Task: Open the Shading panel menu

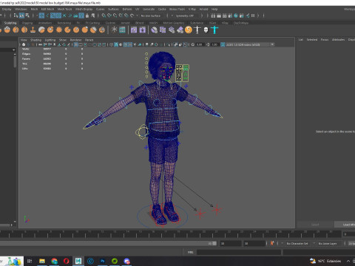Action: [35, 40]
